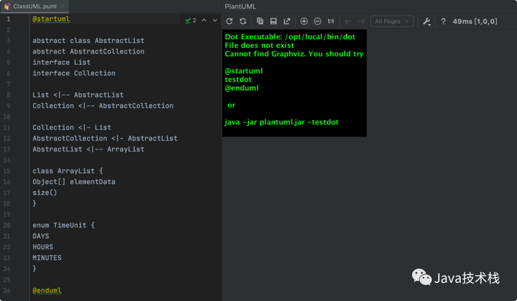The image size is (517, 301).
Task: Click the ClassUML.puml file type icon
Action: point(8,6)
